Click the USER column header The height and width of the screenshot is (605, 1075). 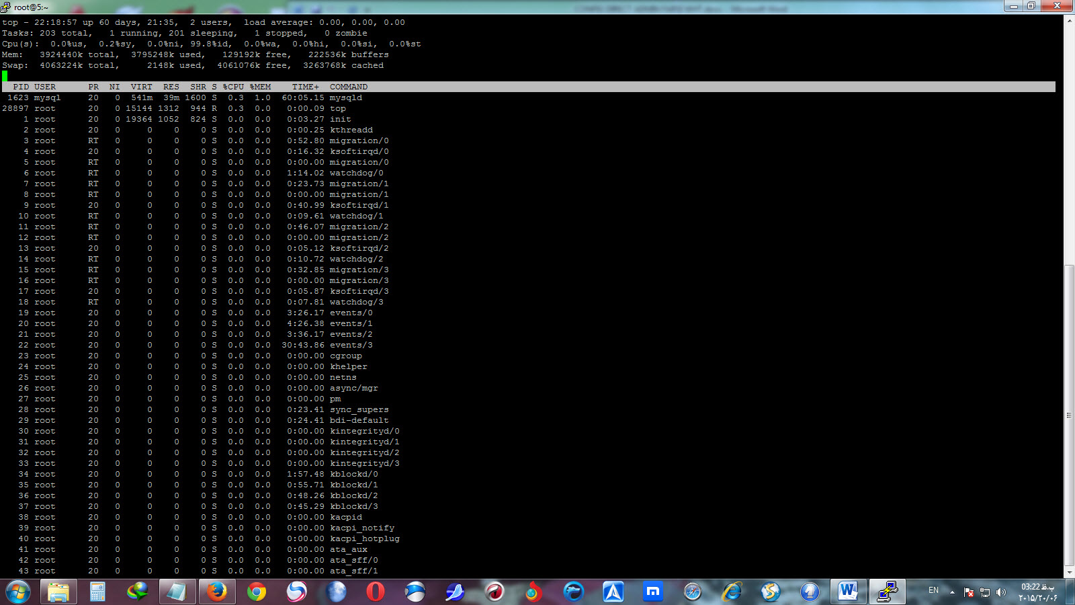[x=45, y=87]
